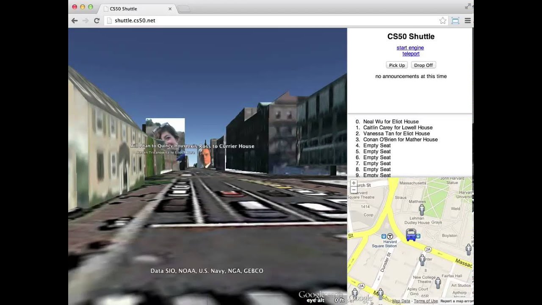Click seat 1 Caitlin Carey for Lowell House
The width and height of the screenshot is (542, 305).
tap(398, 128)
